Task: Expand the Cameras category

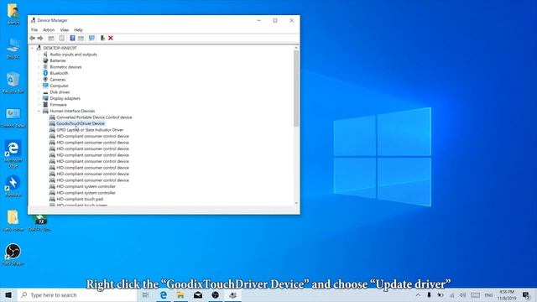Action: (x=39, y=80)
